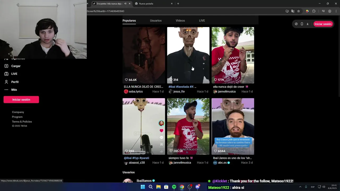This screenshot has height=191, width=340.
Task: Switch to the Usuarios tab
Action: (156, 20)
